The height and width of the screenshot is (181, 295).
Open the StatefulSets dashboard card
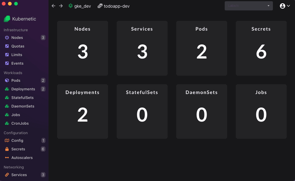coord(142,111)
